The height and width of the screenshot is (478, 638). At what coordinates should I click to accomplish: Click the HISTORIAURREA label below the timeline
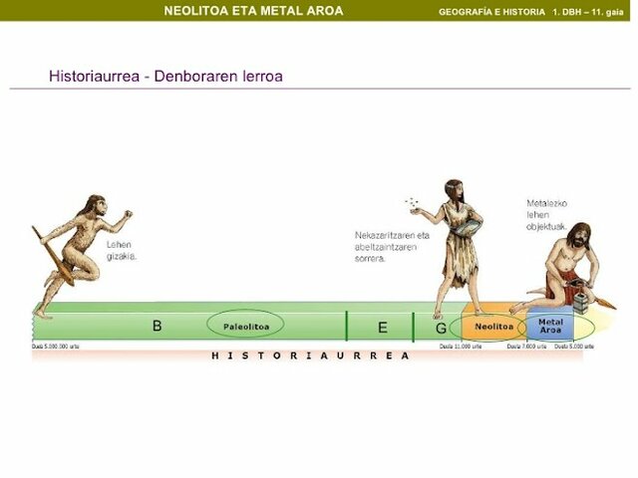(310, 357)
